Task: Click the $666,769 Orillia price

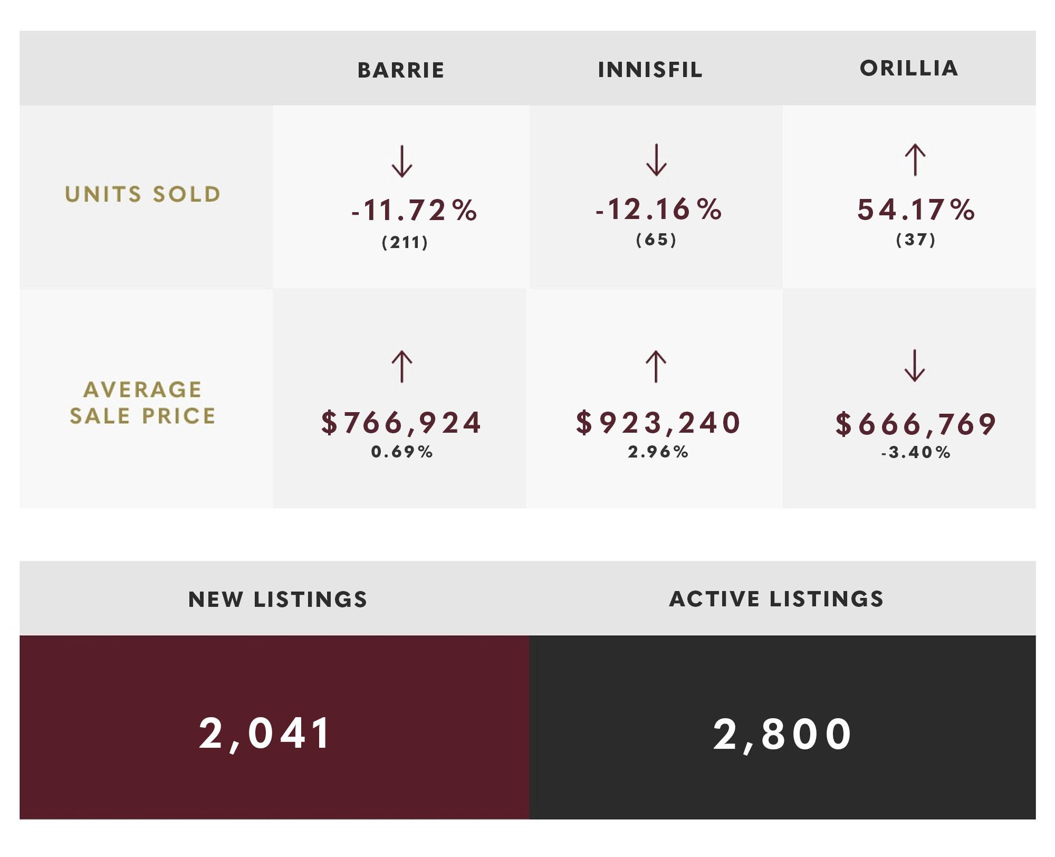Action: pyautogui.click(x=916, y=424)
